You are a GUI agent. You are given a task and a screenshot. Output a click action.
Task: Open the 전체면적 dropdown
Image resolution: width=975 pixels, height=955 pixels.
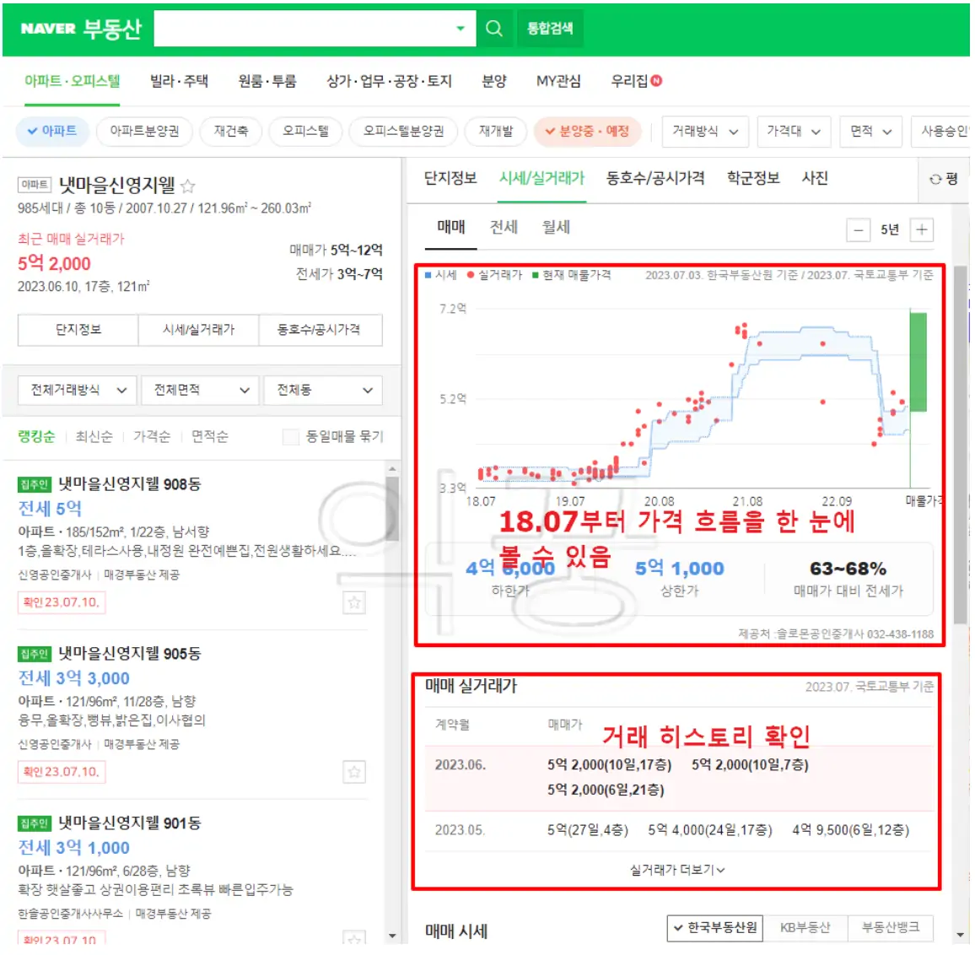tap(200, 390)
